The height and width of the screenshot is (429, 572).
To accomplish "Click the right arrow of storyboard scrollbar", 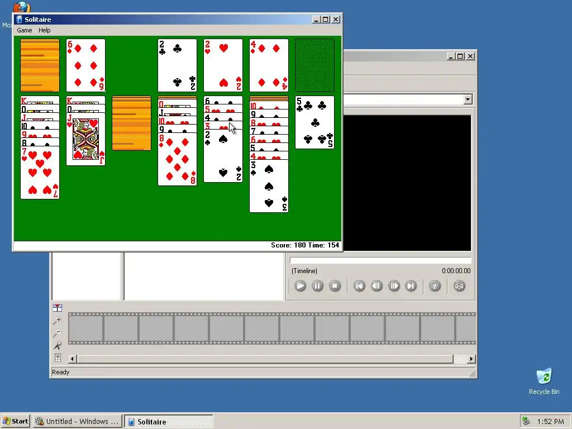I will coord(471,359).
